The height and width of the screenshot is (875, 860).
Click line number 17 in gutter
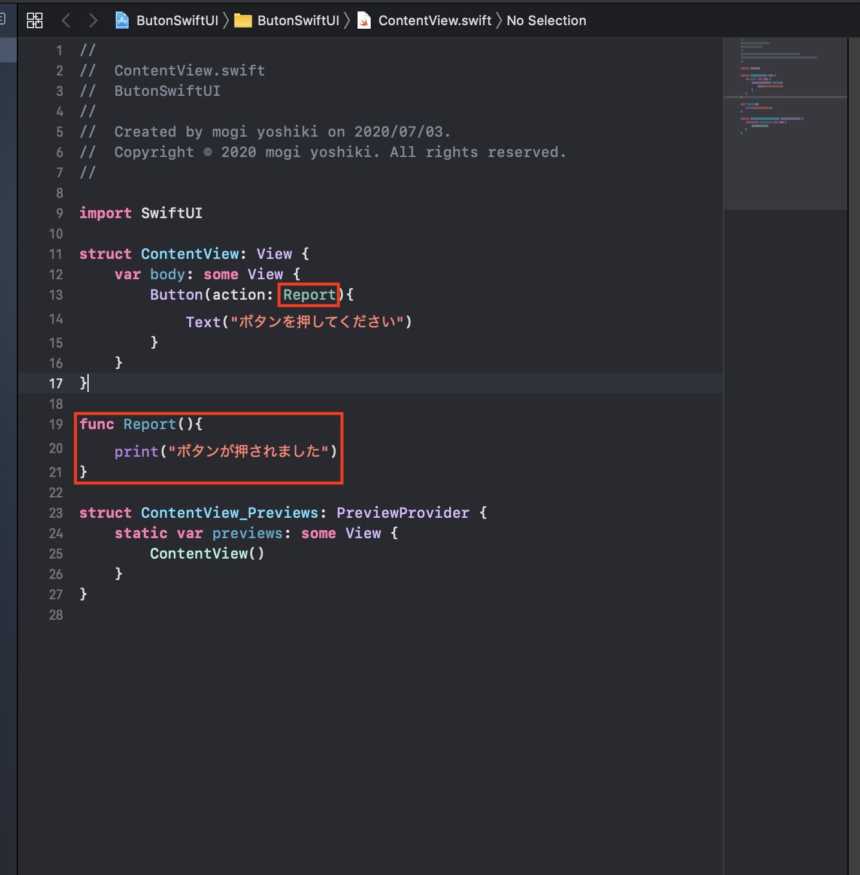pyautogui.click(x=56, y=384)
